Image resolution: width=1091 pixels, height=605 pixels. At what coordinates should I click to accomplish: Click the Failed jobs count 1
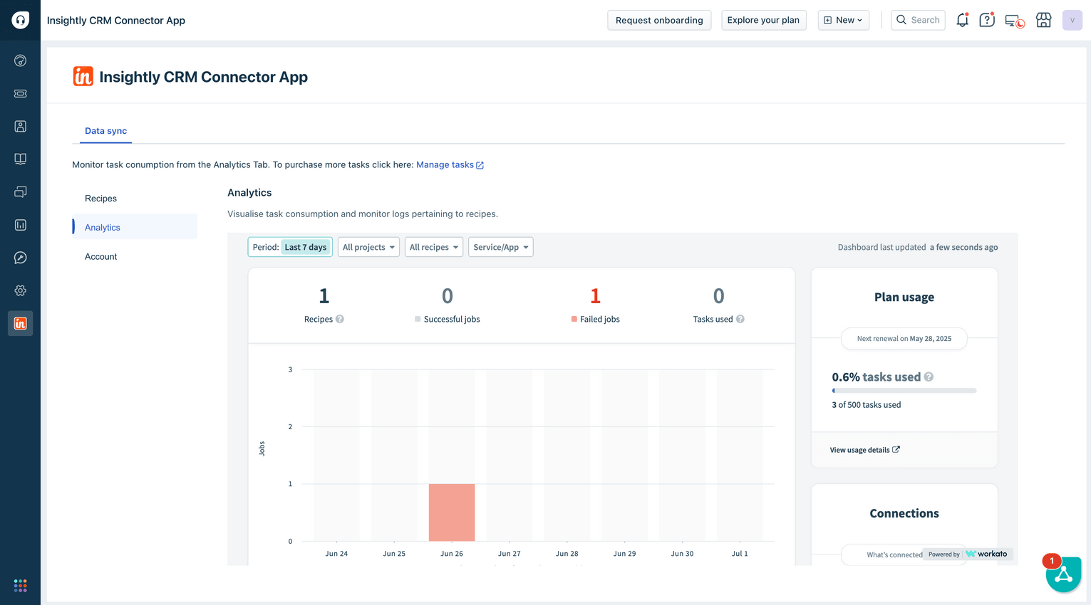click(595, 295)
